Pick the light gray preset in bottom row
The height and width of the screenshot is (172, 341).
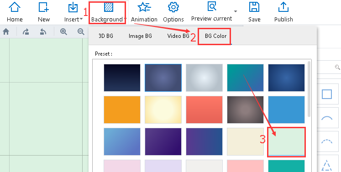204,166
